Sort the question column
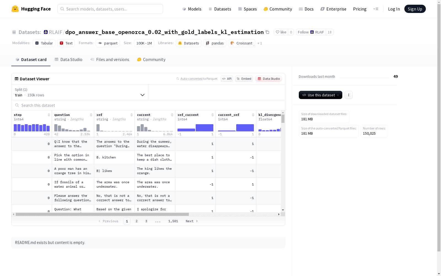441x276 pixels. pos(91,115)
